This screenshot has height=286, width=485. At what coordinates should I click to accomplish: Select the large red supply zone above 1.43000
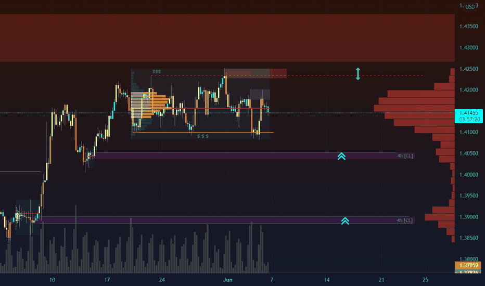tap(227, 38)
